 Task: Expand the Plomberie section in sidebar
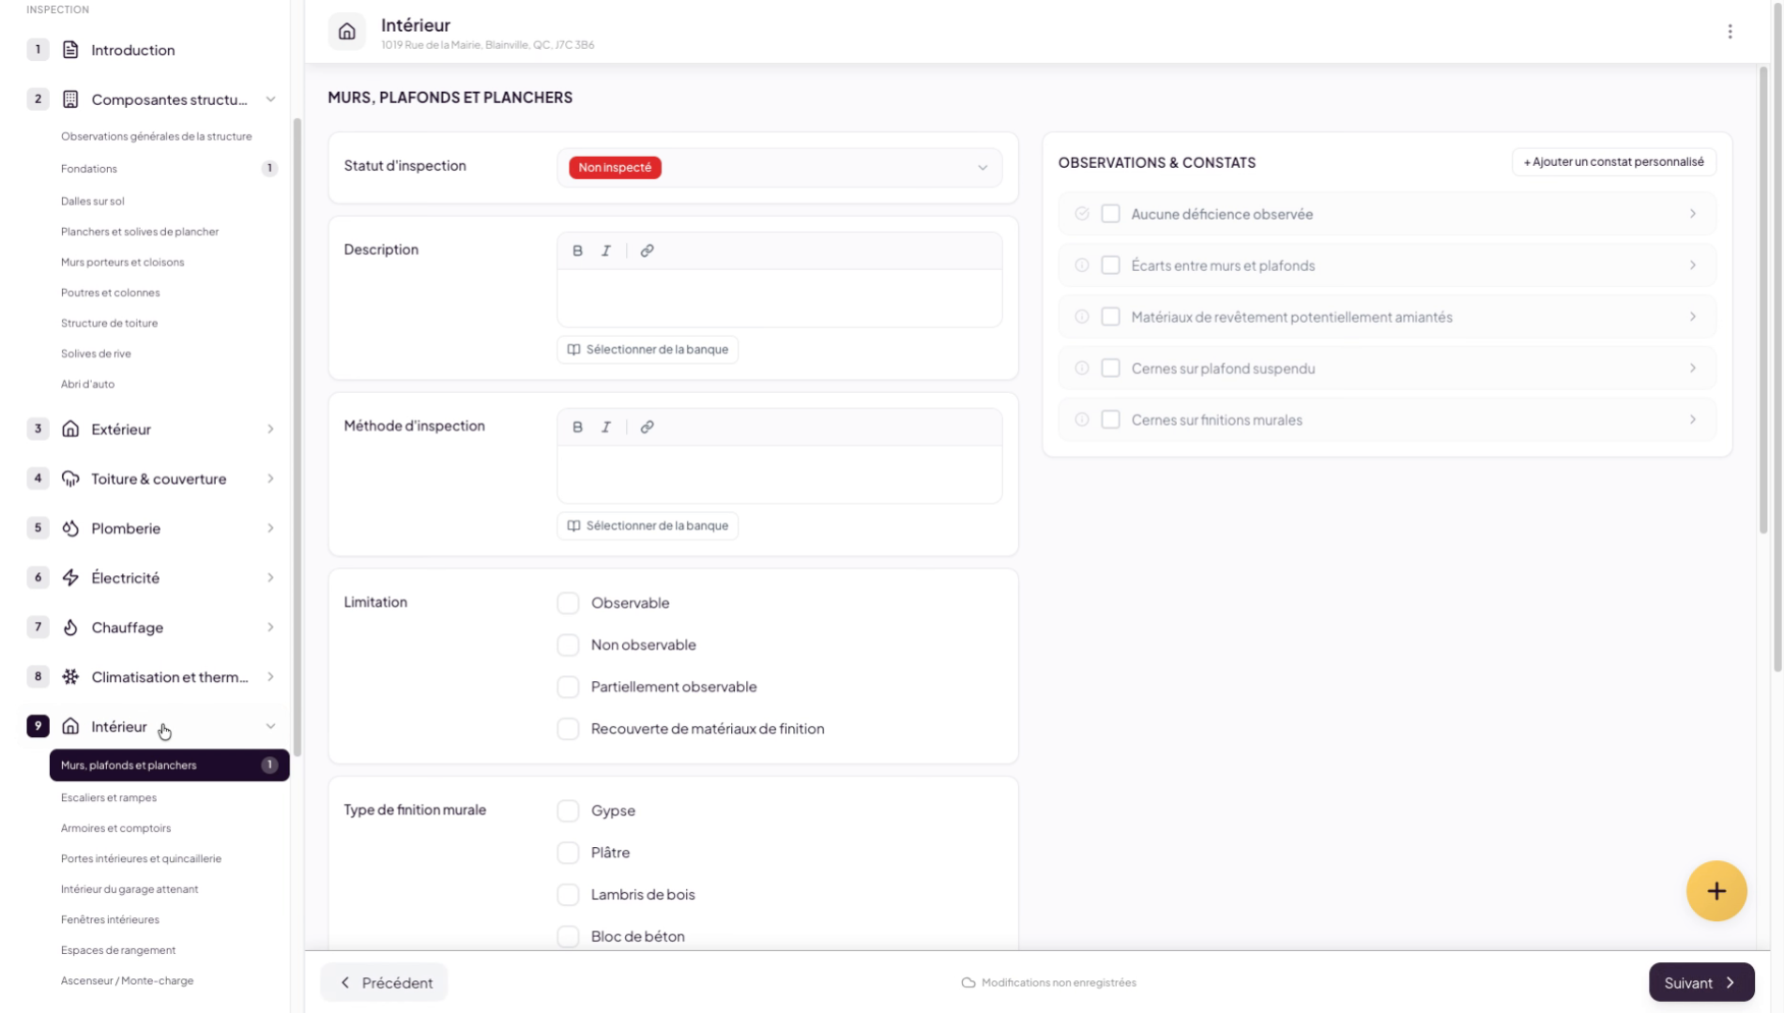coord(270,528)
